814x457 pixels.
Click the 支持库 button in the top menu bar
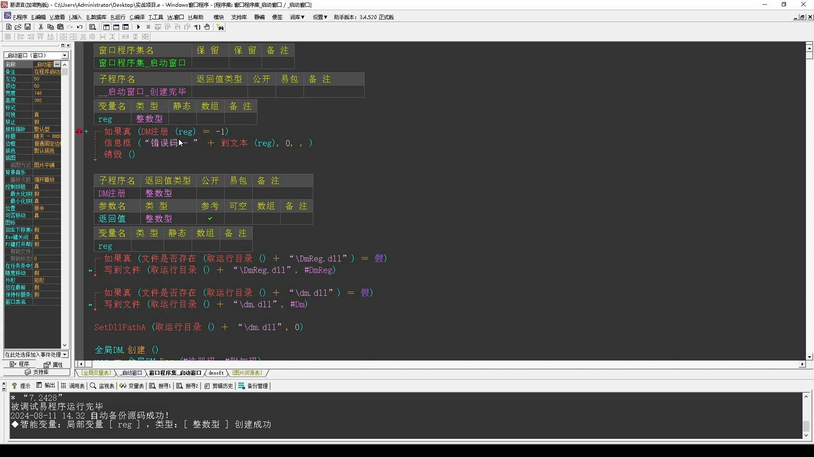click(239, 17)
